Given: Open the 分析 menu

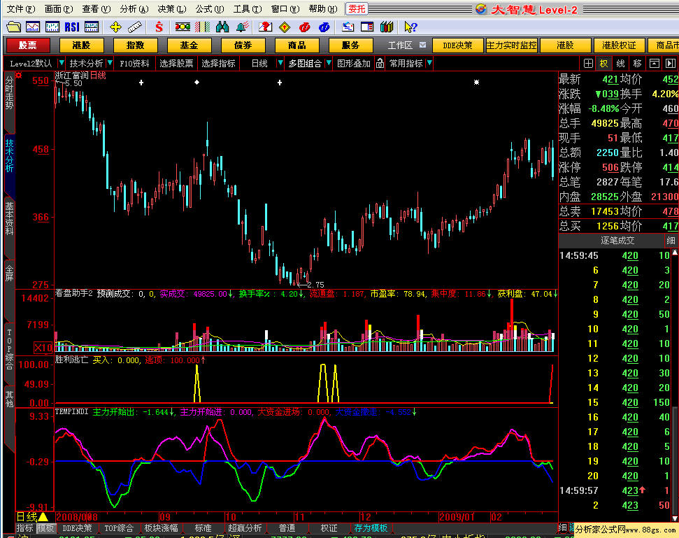Looking at the screenshot, I should pyautogui.click(x=134, y=8).
